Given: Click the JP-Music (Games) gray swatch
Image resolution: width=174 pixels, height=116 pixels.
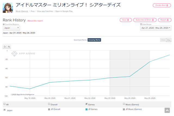Looking at the screenshot, I should [x=124, y=109].
